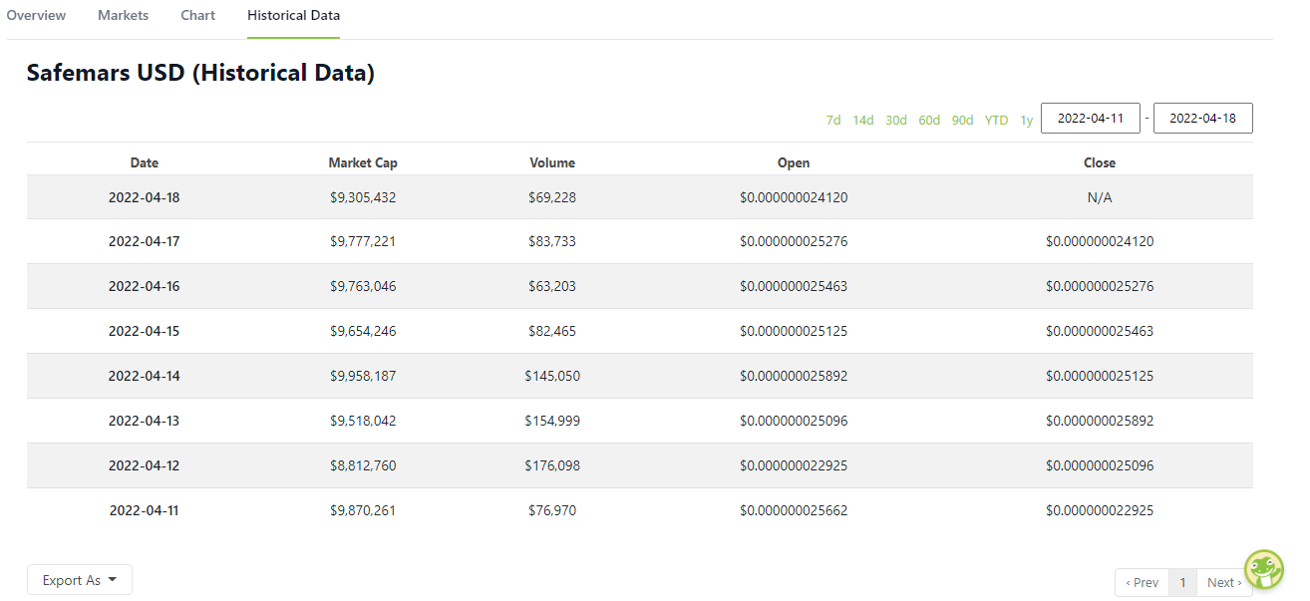The width and height of the screenshot is (1310, 601).
Task: Click the Date column header
Action: (x=145, y=162)
